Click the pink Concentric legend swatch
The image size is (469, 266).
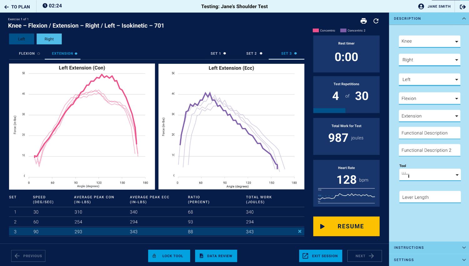click(x=315, y=31)
